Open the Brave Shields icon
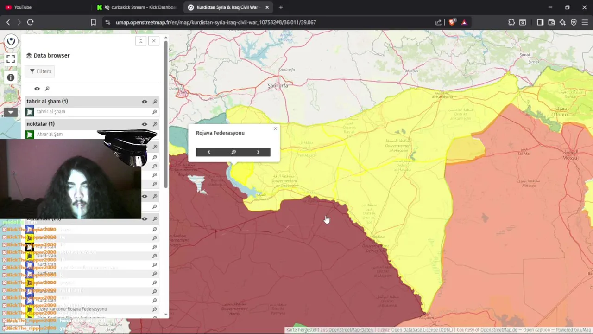 (x=452, y=22)
